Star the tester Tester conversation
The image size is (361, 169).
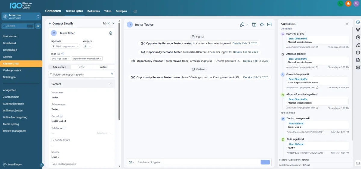coord(262,24)
